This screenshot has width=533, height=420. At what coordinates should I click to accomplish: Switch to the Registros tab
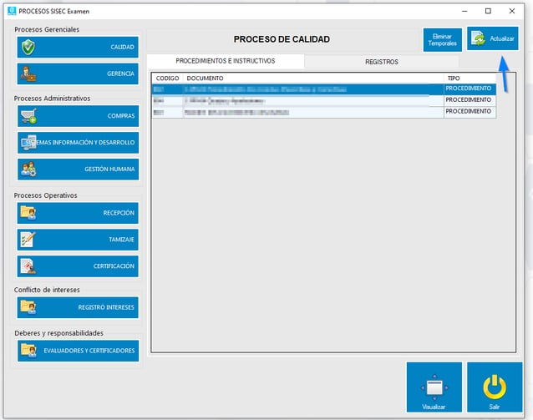(381, 62)
